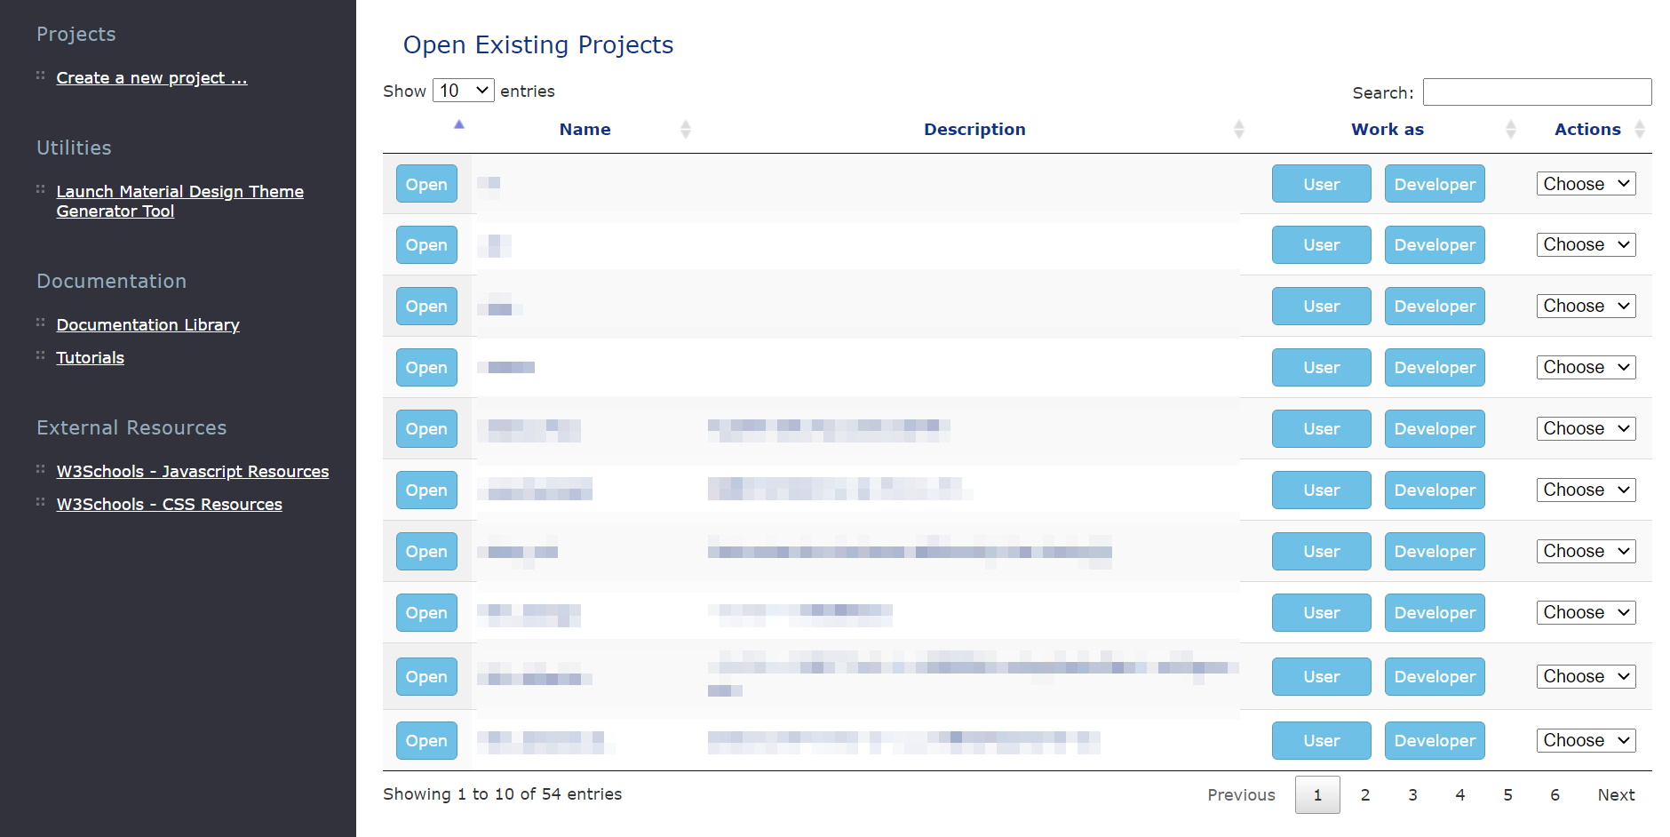Go to page 2 of projects
The image size is (1670, 837).
tap(1364, 794)
